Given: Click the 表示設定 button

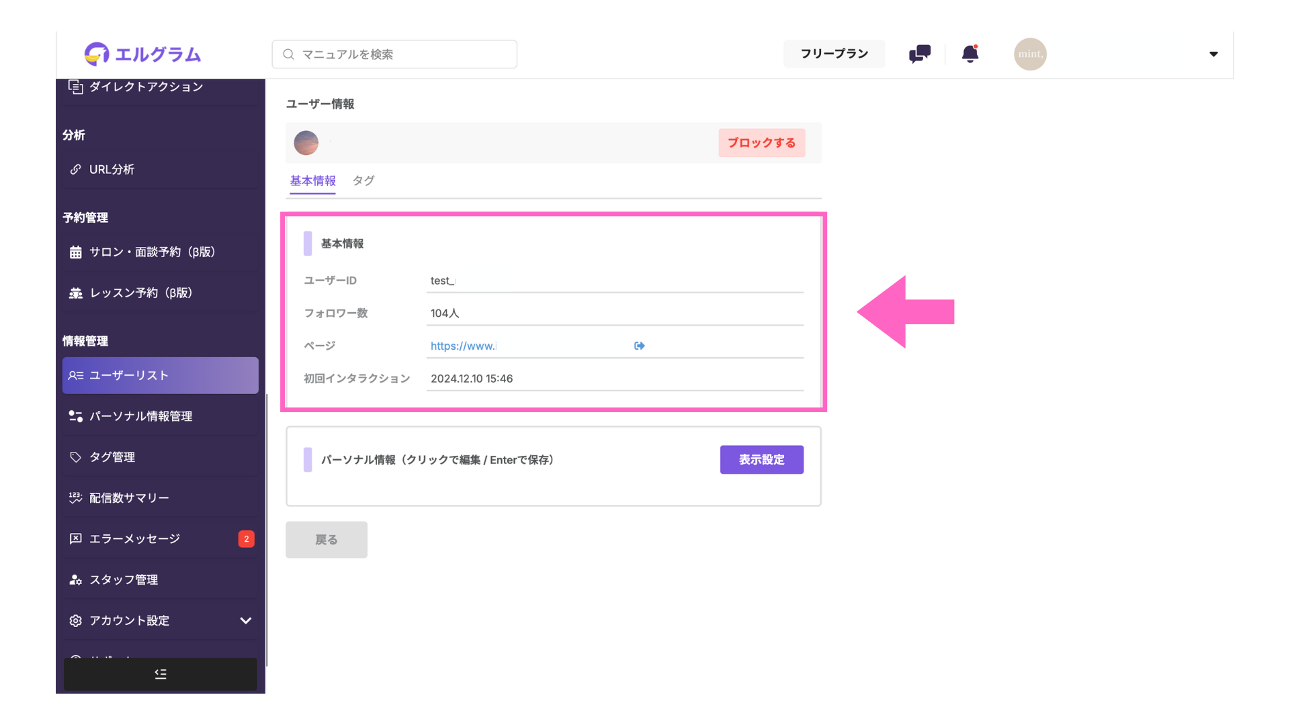Looking at the screenshot, I should point(761,460).
